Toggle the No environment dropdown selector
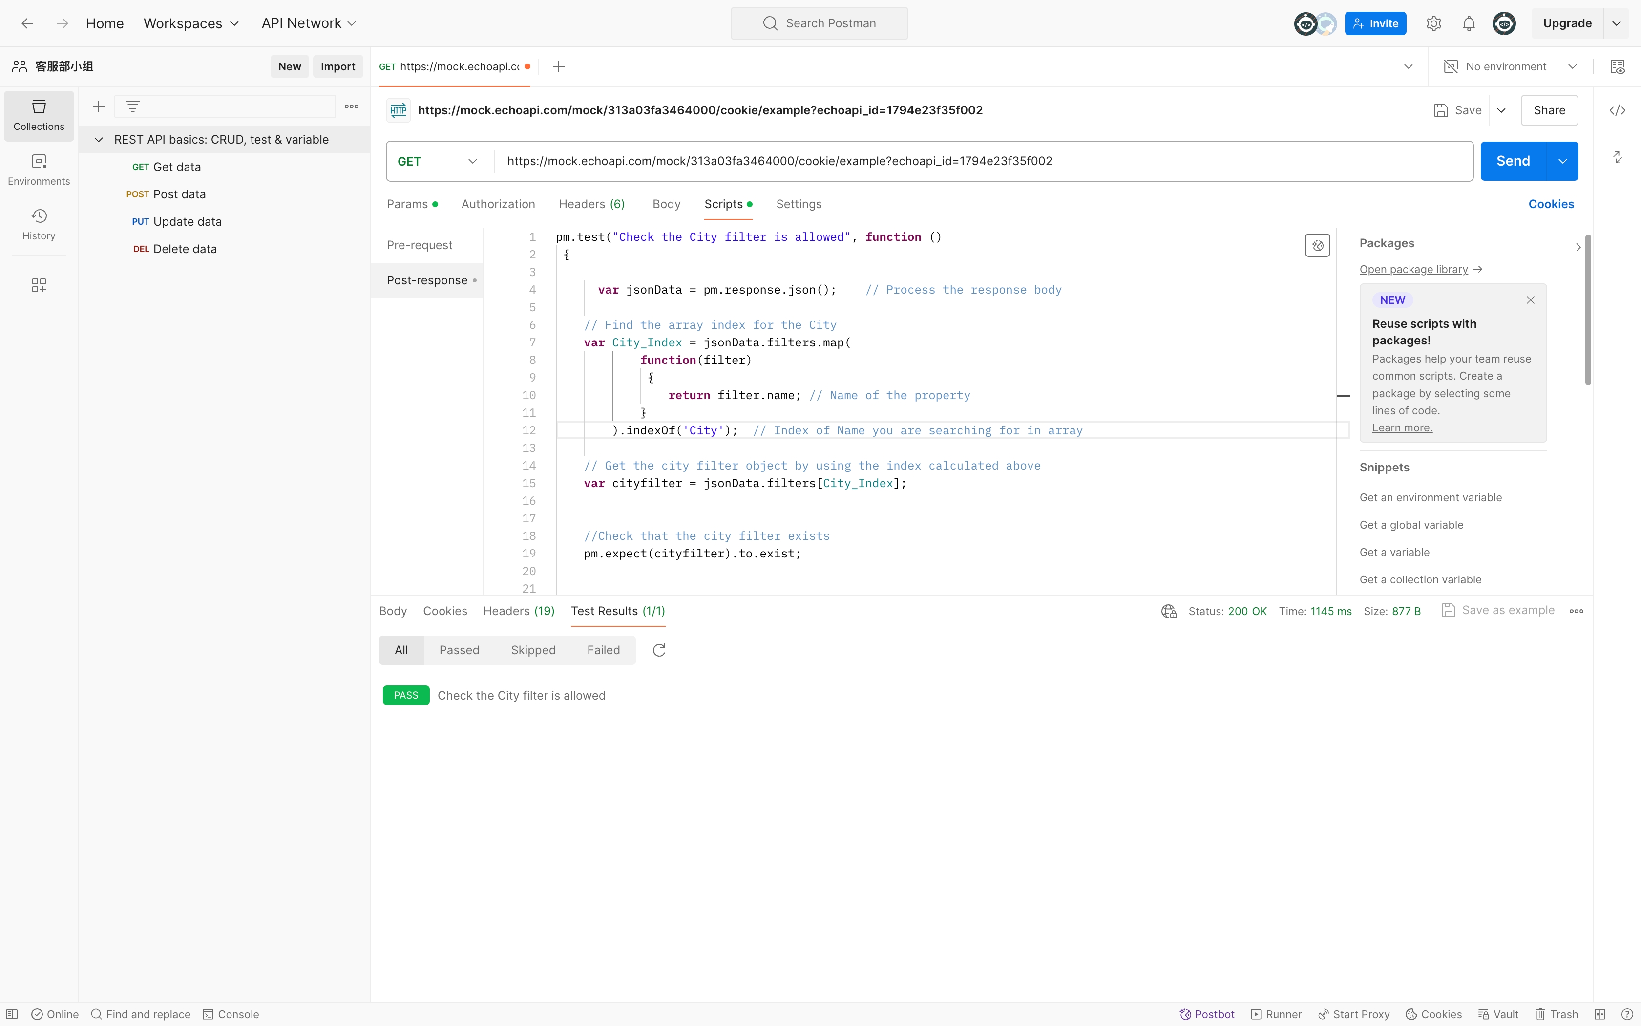 click(x=1573, y=66)
